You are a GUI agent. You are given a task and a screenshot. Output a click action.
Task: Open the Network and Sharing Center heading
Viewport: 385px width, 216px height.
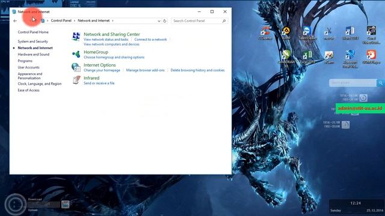(112, 34)
